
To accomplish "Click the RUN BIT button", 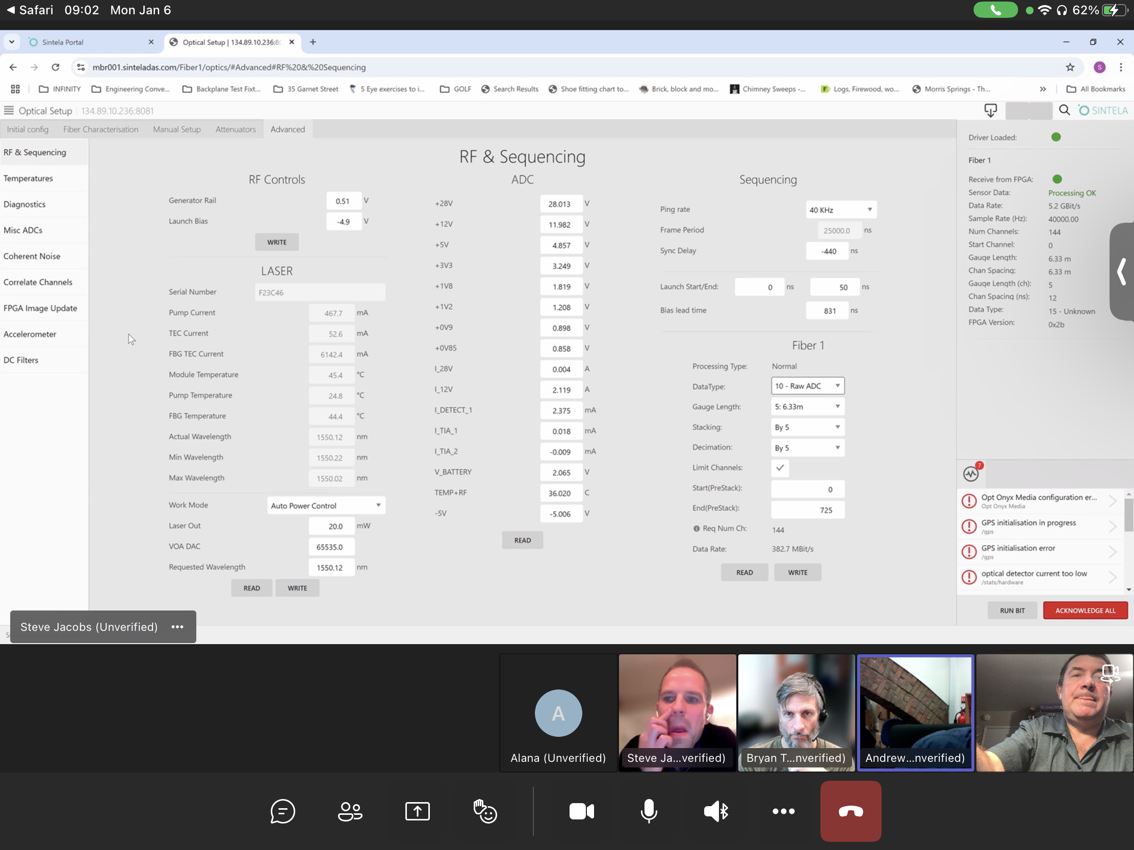I will click(x=1012, y=610).
